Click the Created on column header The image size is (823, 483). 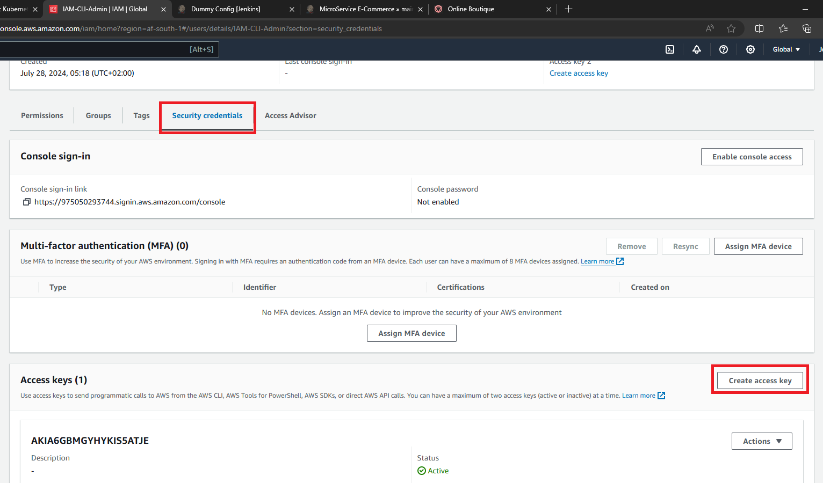point(650,287)
